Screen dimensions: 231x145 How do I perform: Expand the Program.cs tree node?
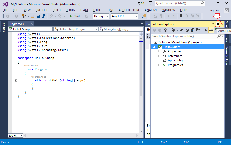point(158,65)
